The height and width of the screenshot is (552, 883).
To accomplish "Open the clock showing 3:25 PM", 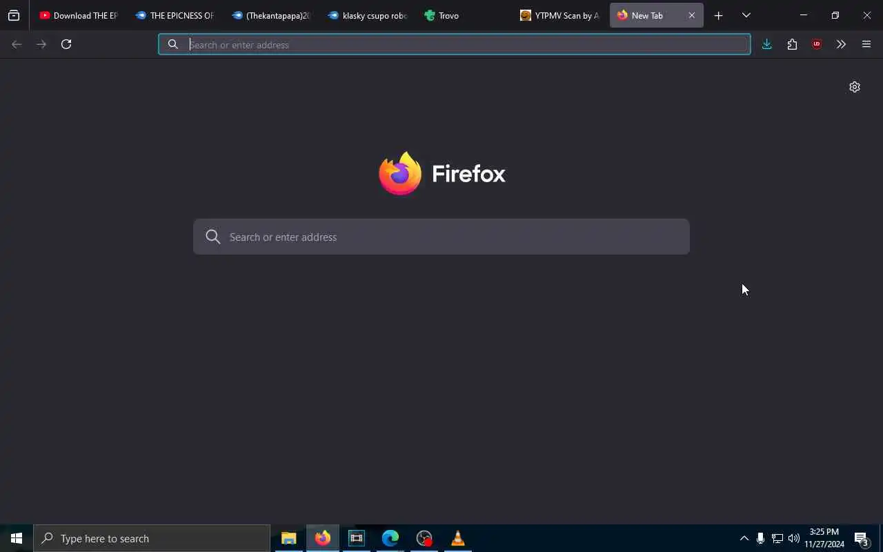I will [x=824, y=538].
